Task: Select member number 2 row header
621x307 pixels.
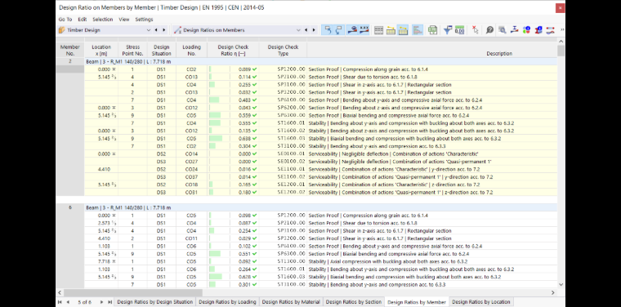Action: (70, 62)
